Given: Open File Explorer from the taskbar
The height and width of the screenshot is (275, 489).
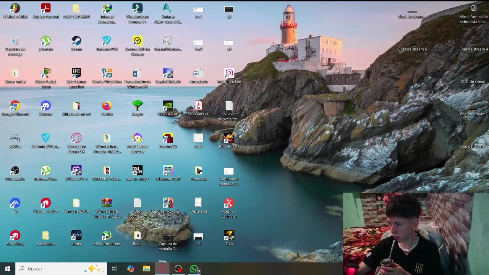Looking at the screenshot, I should (x=147, y=269).
